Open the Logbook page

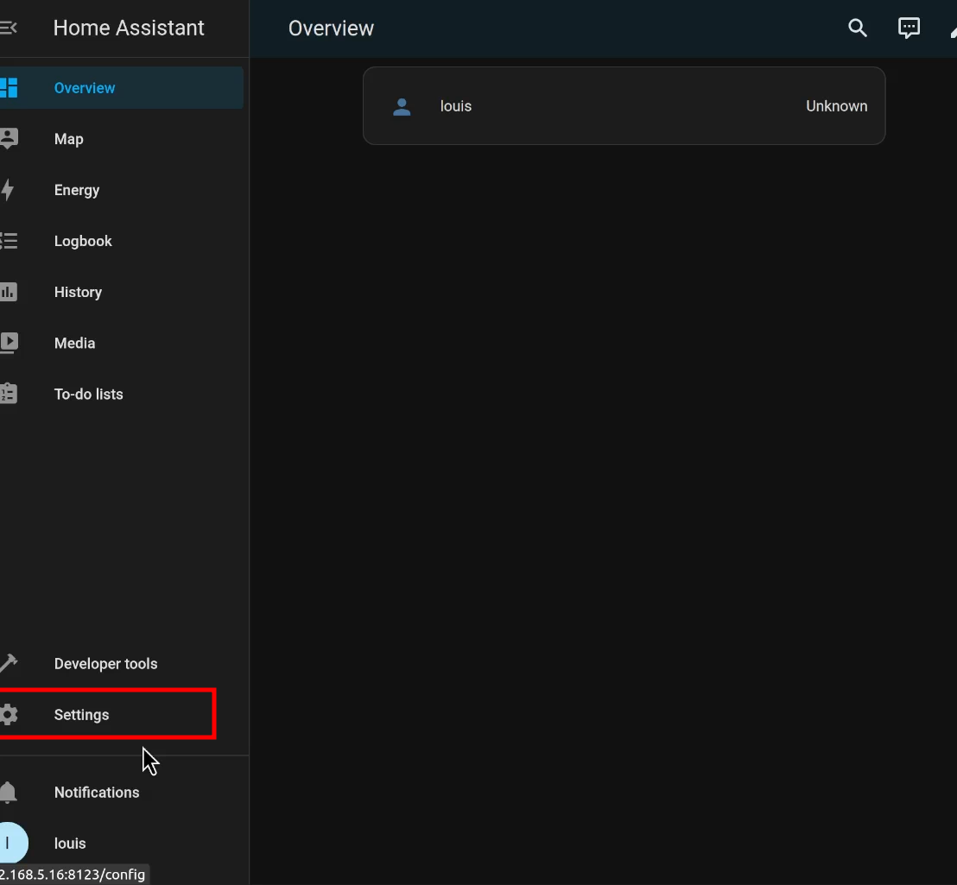[x=122, y=241]
